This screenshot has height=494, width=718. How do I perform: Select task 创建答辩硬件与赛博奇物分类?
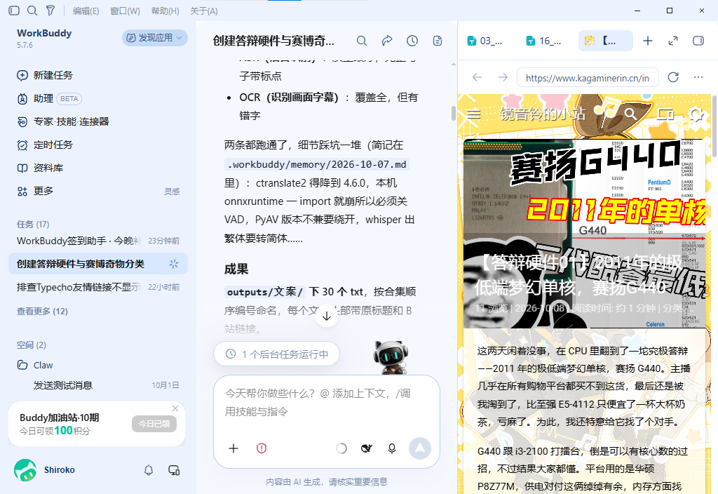click(x=98, y=264)
